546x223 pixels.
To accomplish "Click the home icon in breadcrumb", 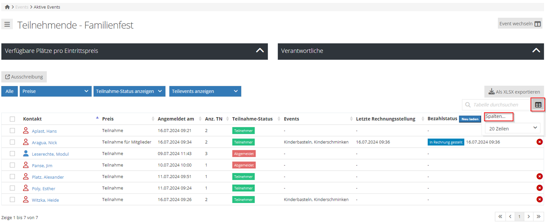I will 7,7.
